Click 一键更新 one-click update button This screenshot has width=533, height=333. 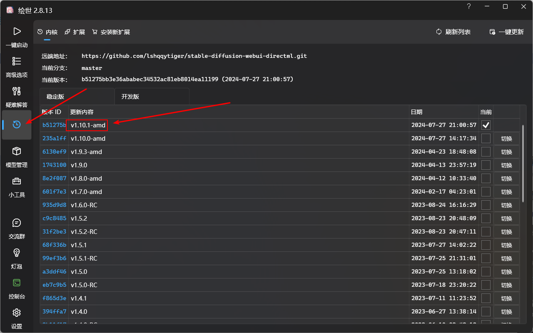(x=507, y=32)
